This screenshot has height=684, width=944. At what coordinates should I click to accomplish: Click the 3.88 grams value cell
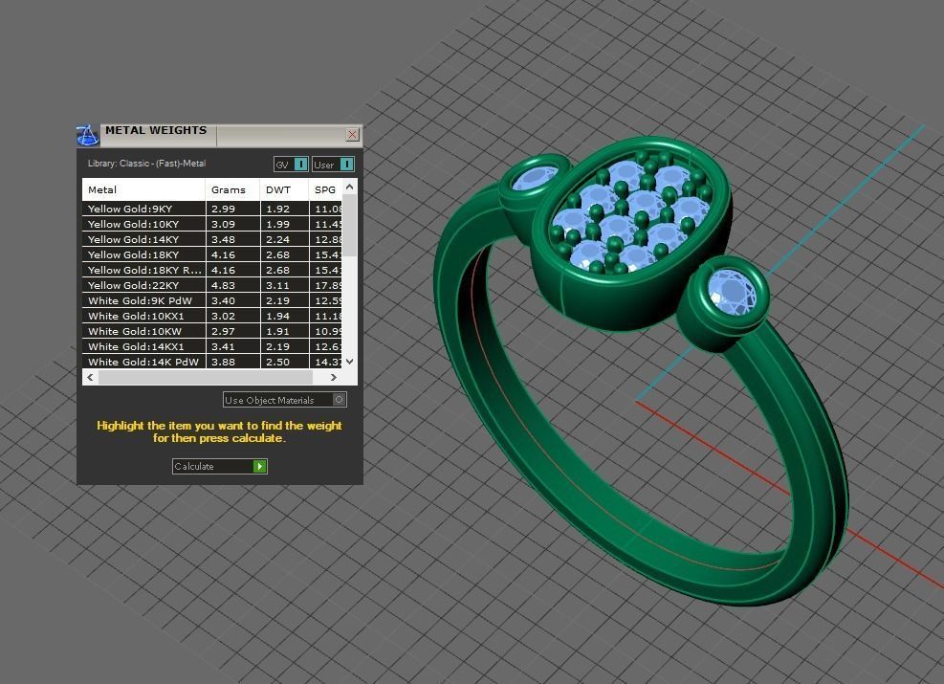pos(233,362)
